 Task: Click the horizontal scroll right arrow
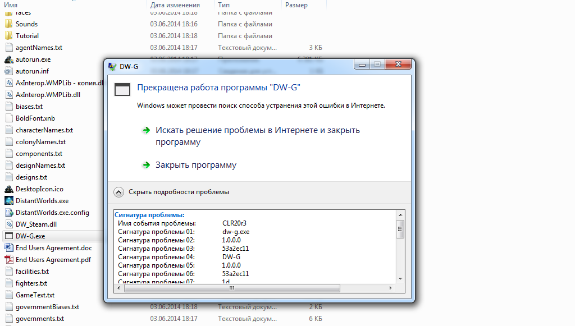tap(391, 288)
